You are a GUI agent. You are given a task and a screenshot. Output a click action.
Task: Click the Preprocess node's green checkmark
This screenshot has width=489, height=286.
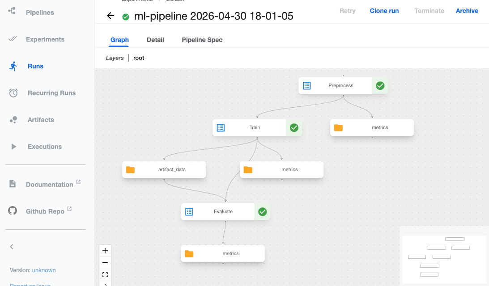pyautogui.click(x=380, y=86)
